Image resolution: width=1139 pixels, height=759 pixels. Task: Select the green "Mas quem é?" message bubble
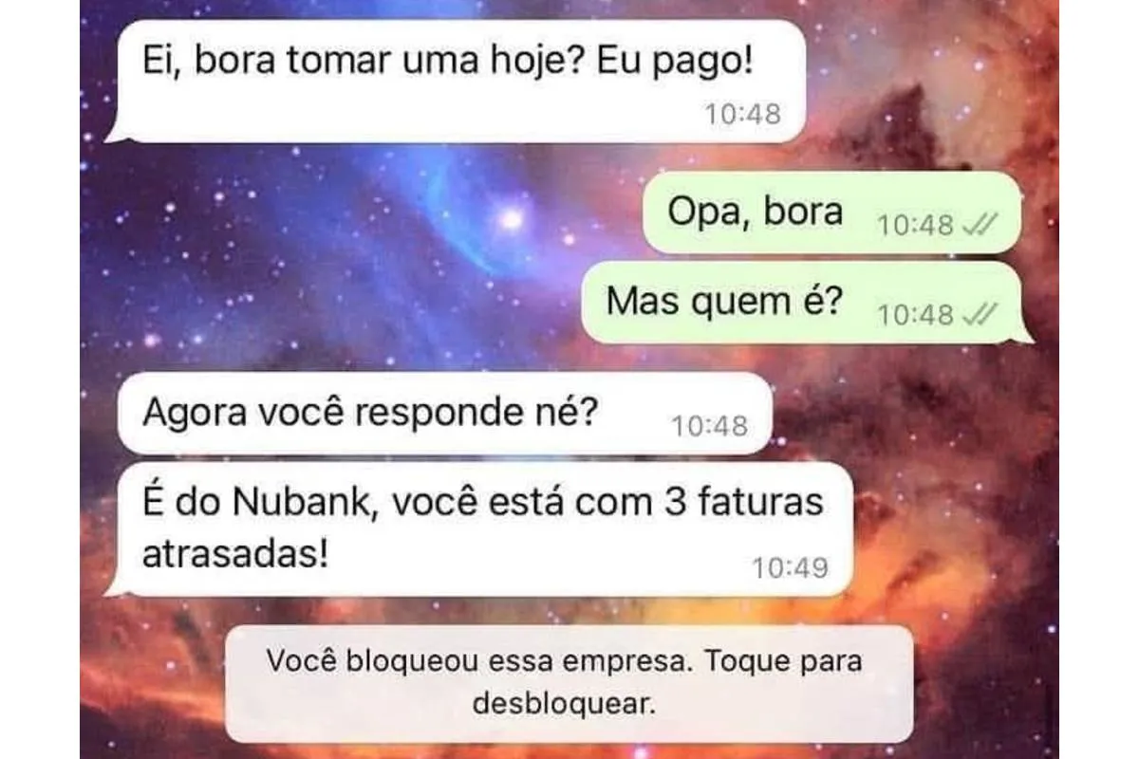(807, 303)
